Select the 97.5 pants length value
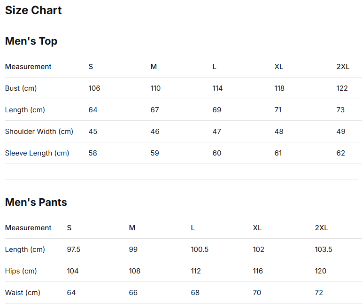This screenshot has height=304, width=362. pos(74,249)
